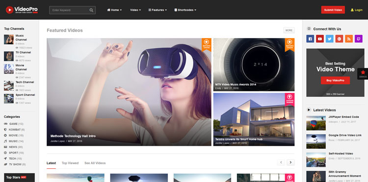Open the Google Plus social icon
This screenshot has width=368, height=182.
(339, 39)
